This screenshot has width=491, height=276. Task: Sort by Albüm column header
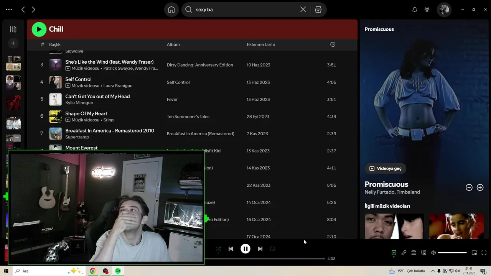pos(173,44)
